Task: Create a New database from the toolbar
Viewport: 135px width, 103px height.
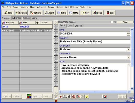Action: click(85, 13)
